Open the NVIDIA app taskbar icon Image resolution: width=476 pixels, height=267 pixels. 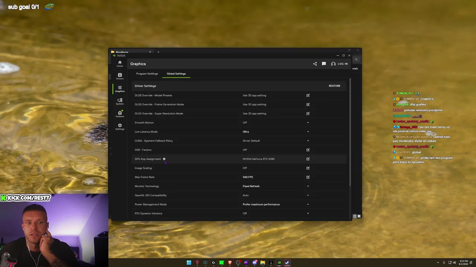pos(279,263)
